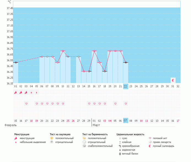Click the crescent moon icon on day 31
This screenshot has width=191, height=162.
coord(173,80)
